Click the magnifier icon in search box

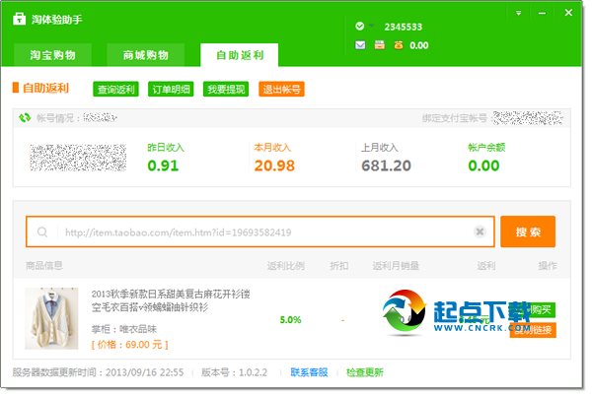(x=42, y=231)
